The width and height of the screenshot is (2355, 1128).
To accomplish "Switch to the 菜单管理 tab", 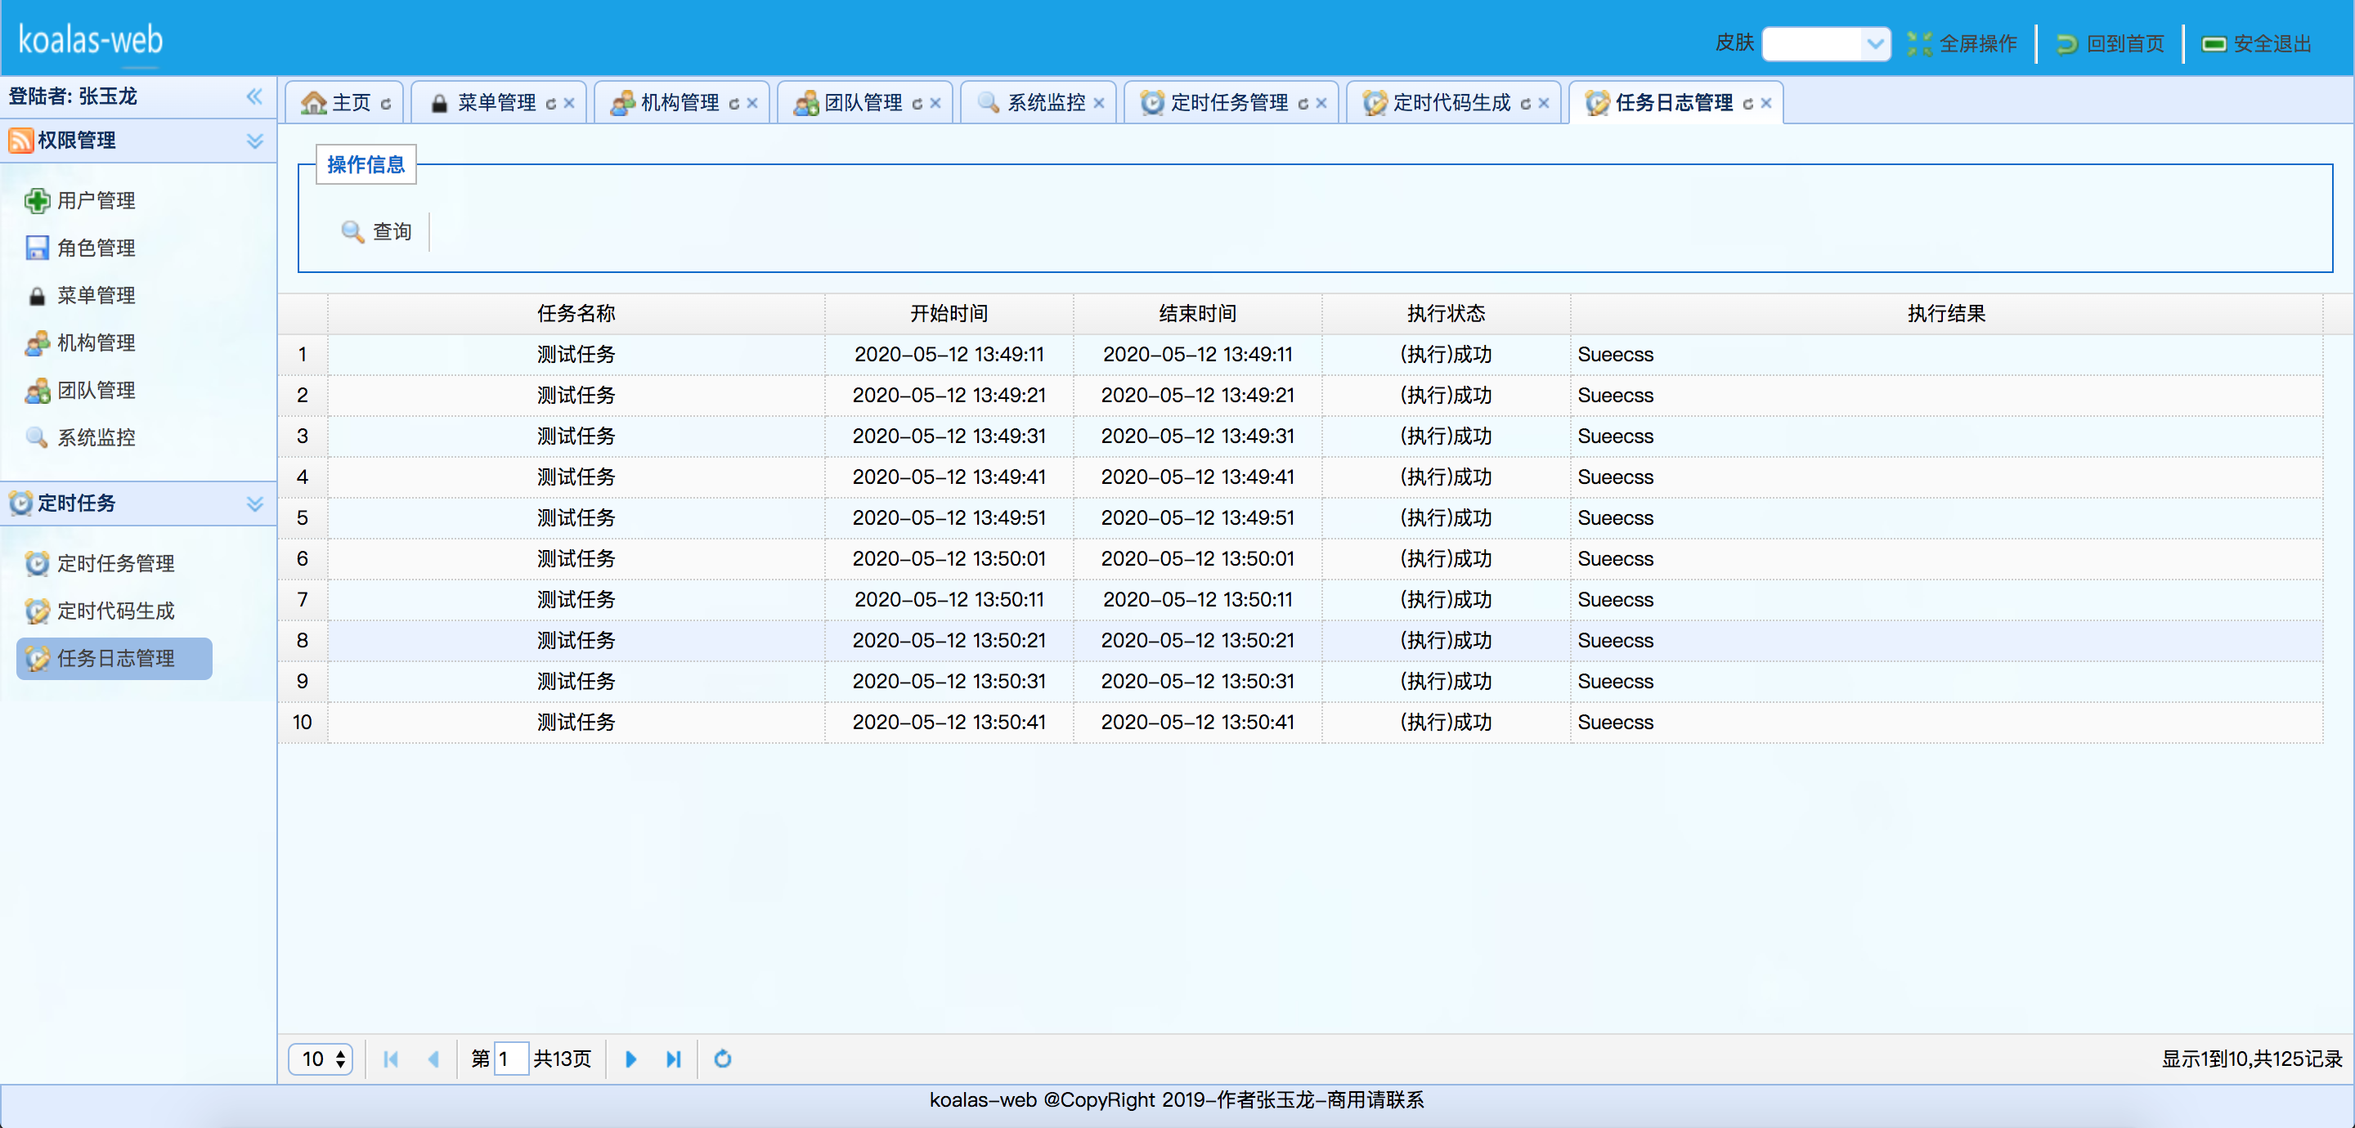I will pos(496,102).
